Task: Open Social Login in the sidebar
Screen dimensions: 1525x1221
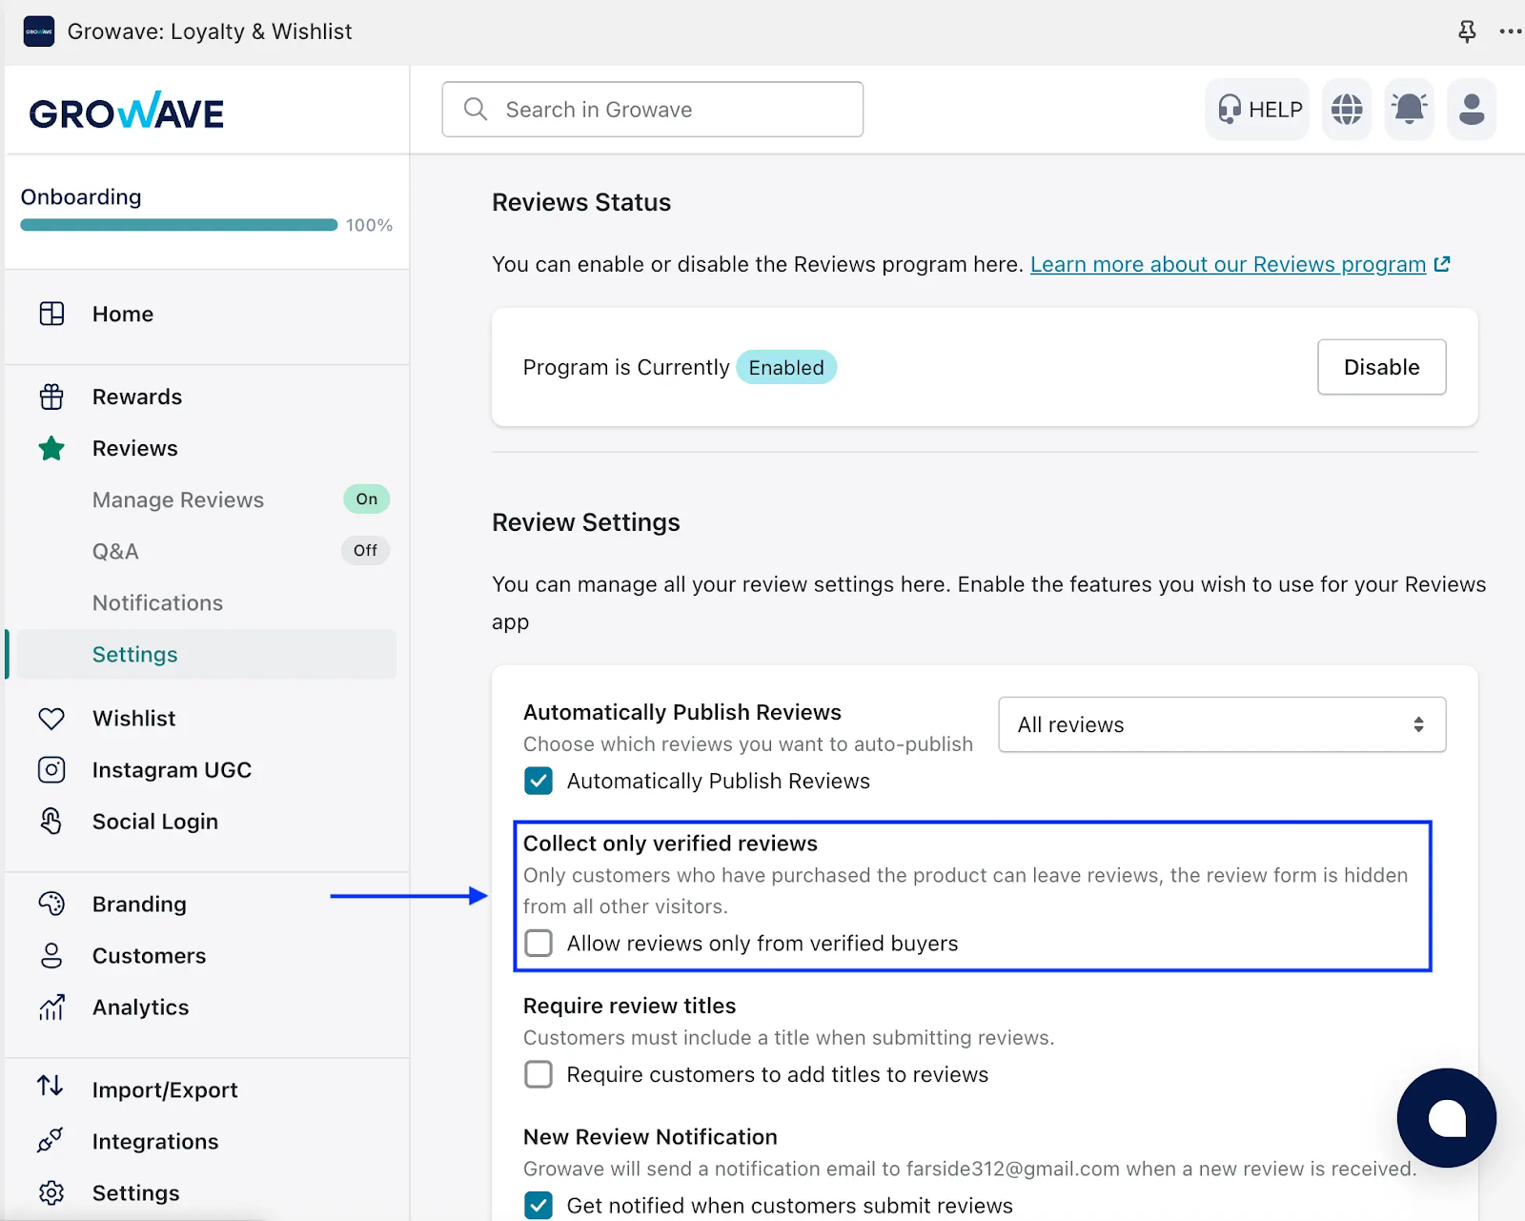Action: pos(155,821)
